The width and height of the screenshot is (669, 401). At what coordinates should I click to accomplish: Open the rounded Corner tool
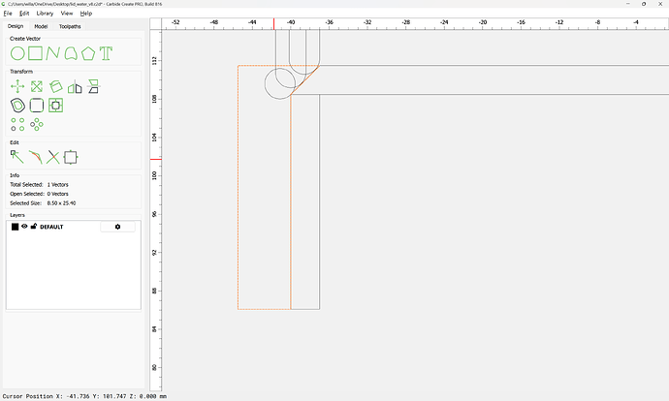37,106
